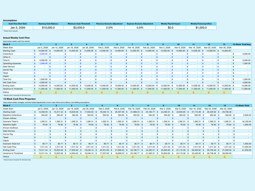The image size is (255, 191).
Task: Click week 7 status icon in 13-Week Projection table
Action: (x=133, y=157)
